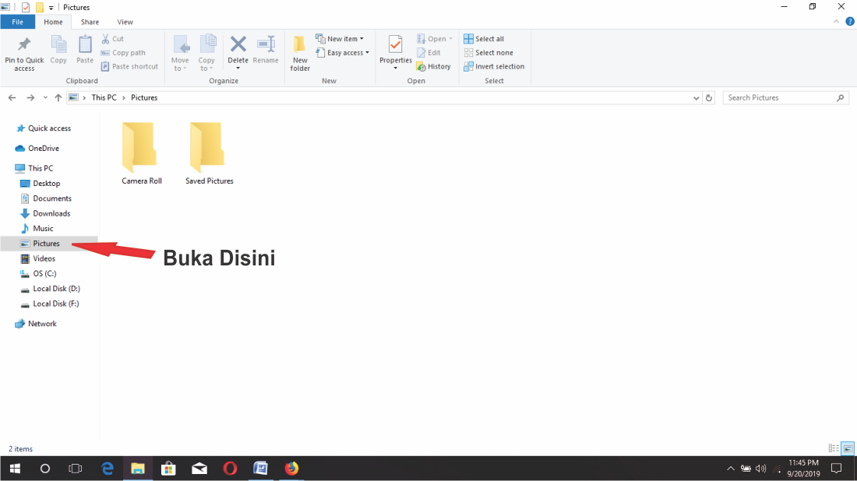Enable Select all from the ribbon
857x481 pixels.
484,38
